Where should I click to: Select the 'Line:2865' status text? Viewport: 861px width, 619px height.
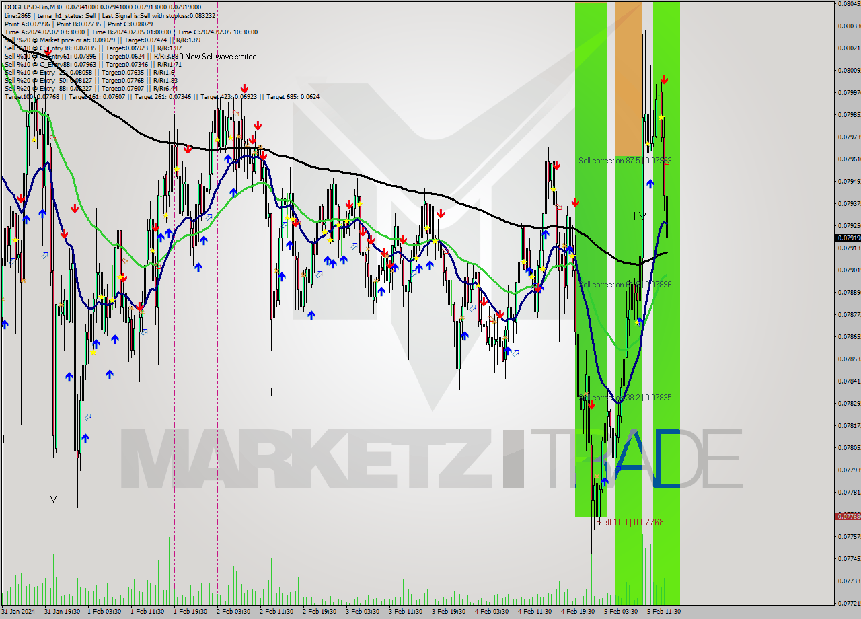pos(18,15)
